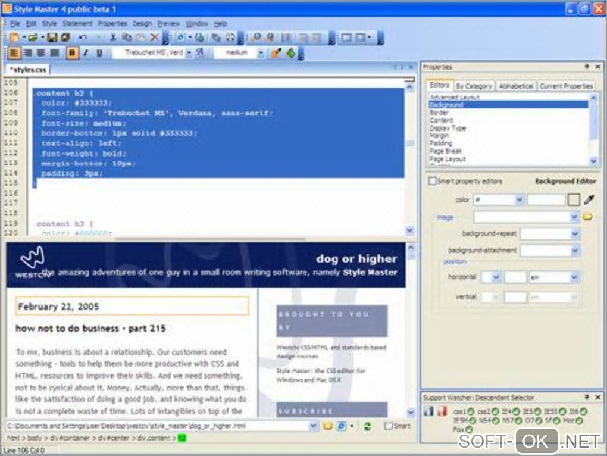This screenshot has height=456, width=607.
Task: Click the horizontal position value field
Action: 515,277
